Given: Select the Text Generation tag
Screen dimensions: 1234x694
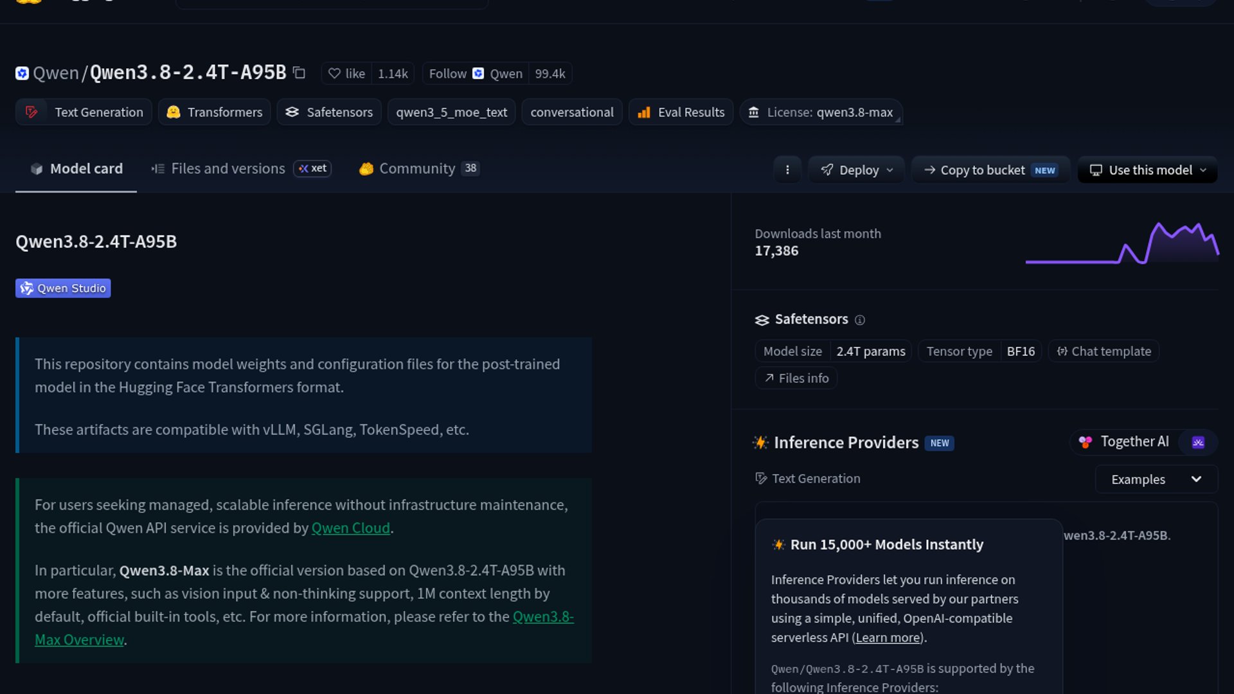Looking at the screenshot, I should click(84, 112).
